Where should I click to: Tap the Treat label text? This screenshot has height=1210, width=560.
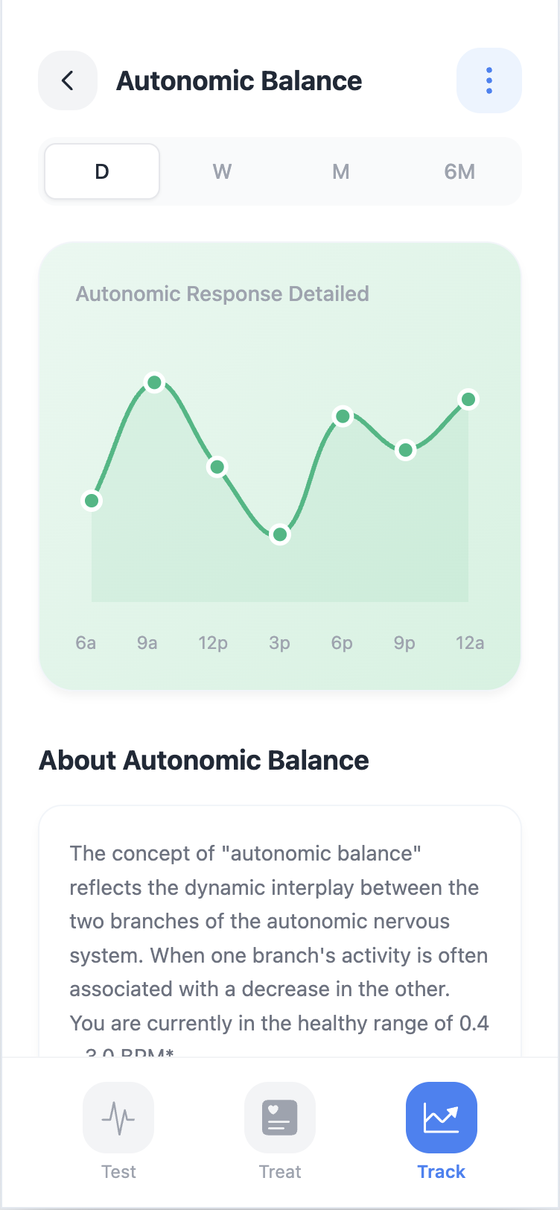(x=280, y=1171)
